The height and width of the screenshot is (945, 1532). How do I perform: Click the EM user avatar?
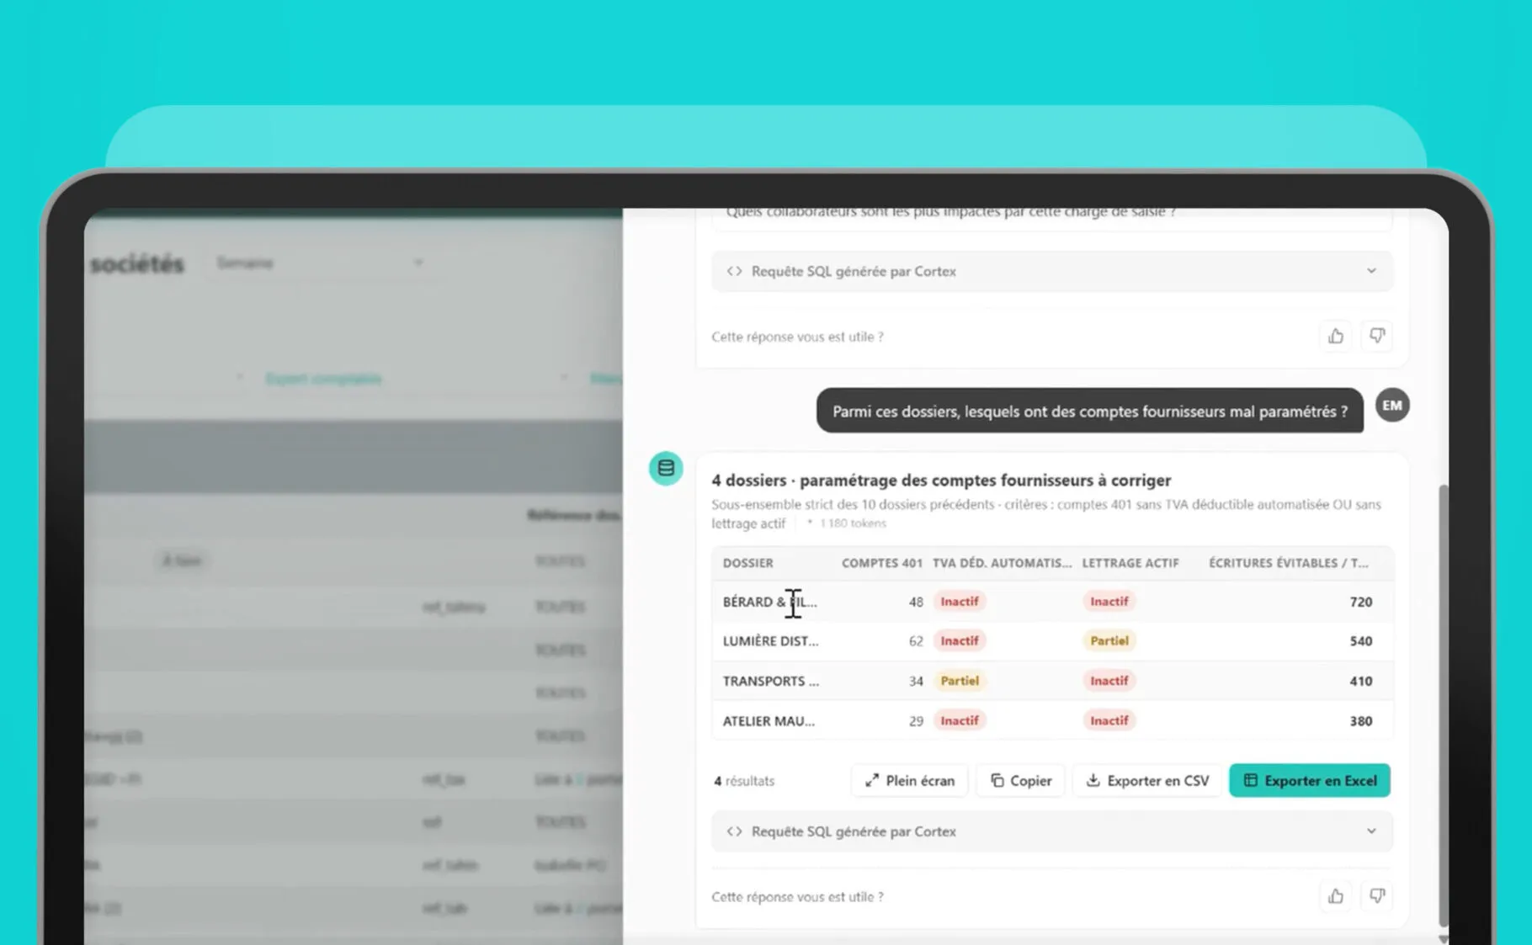(1392, 406)
